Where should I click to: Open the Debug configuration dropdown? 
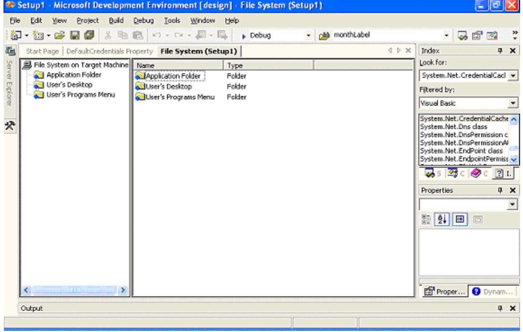click(309, 35)
